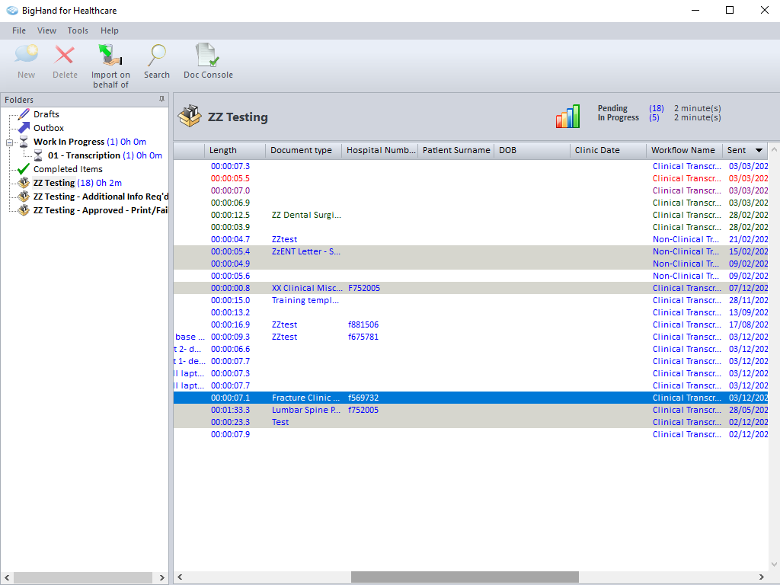Click the Completed Items green checkmark icon
Image resolution: width=780 pixels, height=585 pixels.
coord(24,169)
